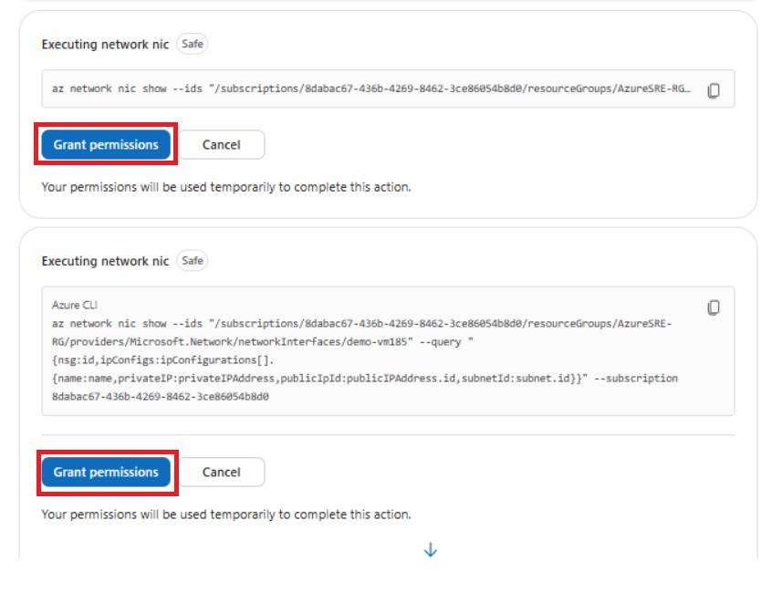Click the "--ids" flag in the top command
This screenshot has width=771, height=593.
pyautogui.click(x=185, y=90)
